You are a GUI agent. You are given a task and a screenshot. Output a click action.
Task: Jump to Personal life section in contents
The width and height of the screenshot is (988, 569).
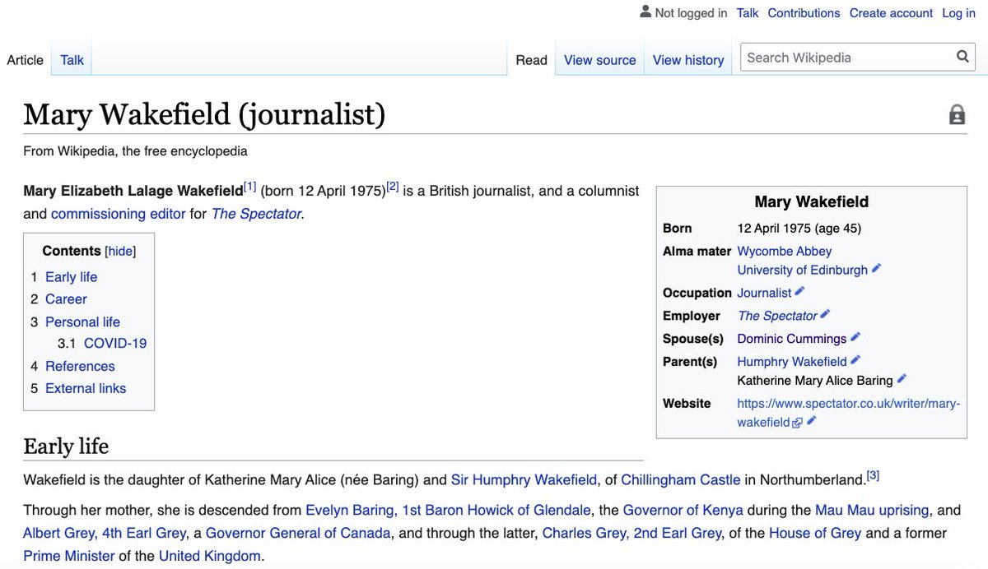coord(82,322)
